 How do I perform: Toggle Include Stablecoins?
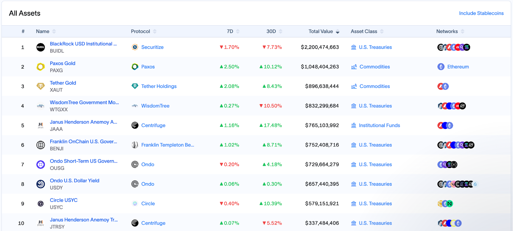(481, 13)
